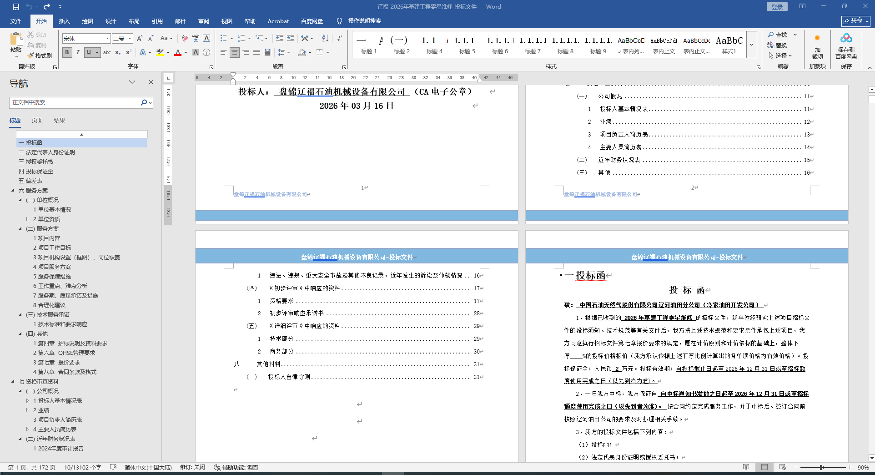Click the 辅助功能: 调查 status bar item
This screenshot has width=875, height=475.
pyautogui.click(x=236, y=468)
